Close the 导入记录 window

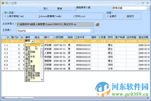point(147,3)
